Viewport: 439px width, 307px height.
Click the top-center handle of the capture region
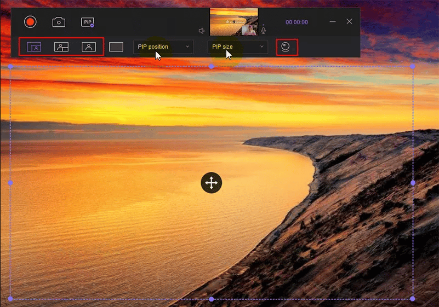click(x=212, y=66)
